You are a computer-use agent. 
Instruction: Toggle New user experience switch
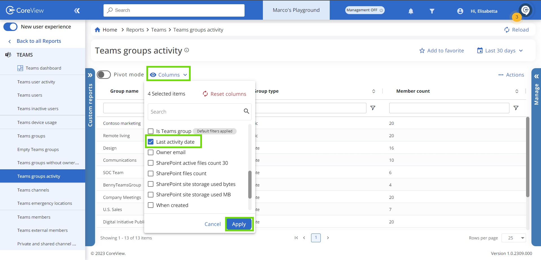click(x=10, y=27)
